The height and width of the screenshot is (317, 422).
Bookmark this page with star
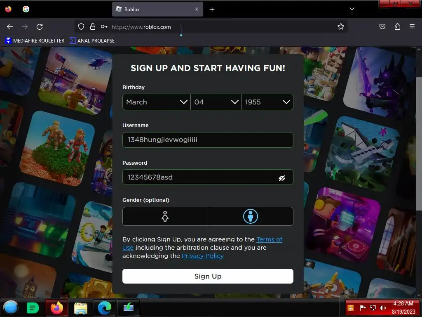click(x=341, y=27)
